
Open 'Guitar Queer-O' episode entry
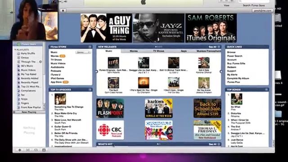[x=63, y=127]
